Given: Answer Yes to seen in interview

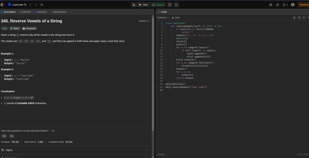Looking at the screenshot, I should pos(4,136).
